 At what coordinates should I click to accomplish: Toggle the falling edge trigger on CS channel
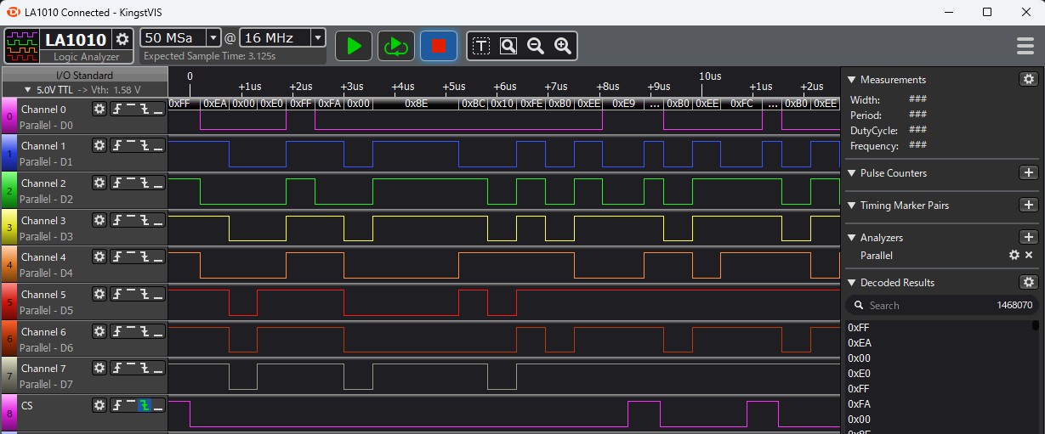[x=145, y=406]
